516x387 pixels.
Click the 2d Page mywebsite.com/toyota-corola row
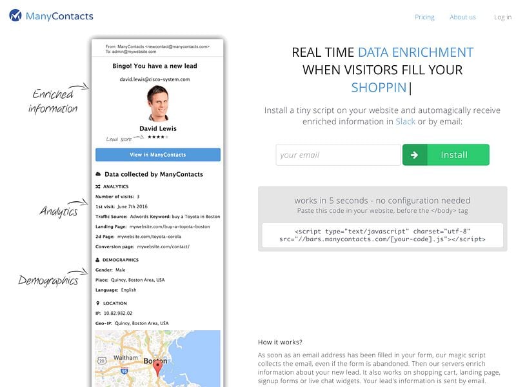tap(138, 237)
